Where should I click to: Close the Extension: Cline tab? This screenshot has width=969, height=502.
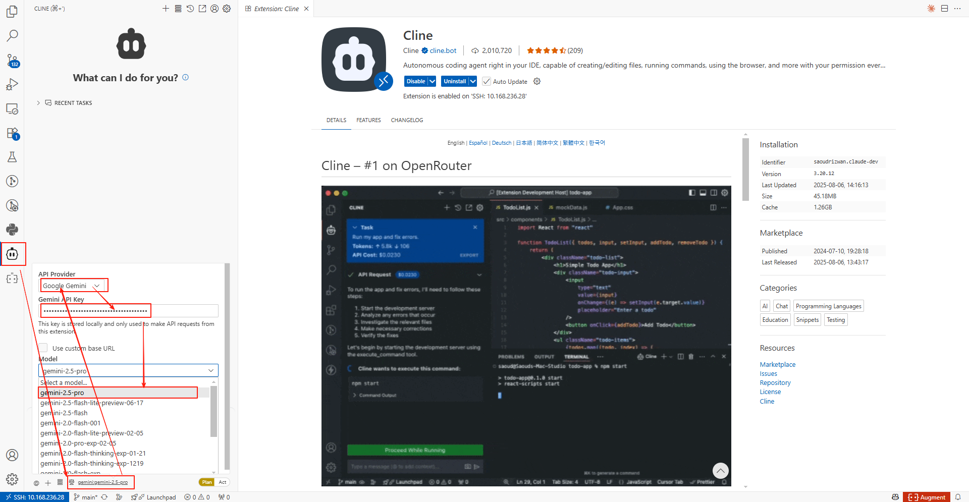(306, 9)
